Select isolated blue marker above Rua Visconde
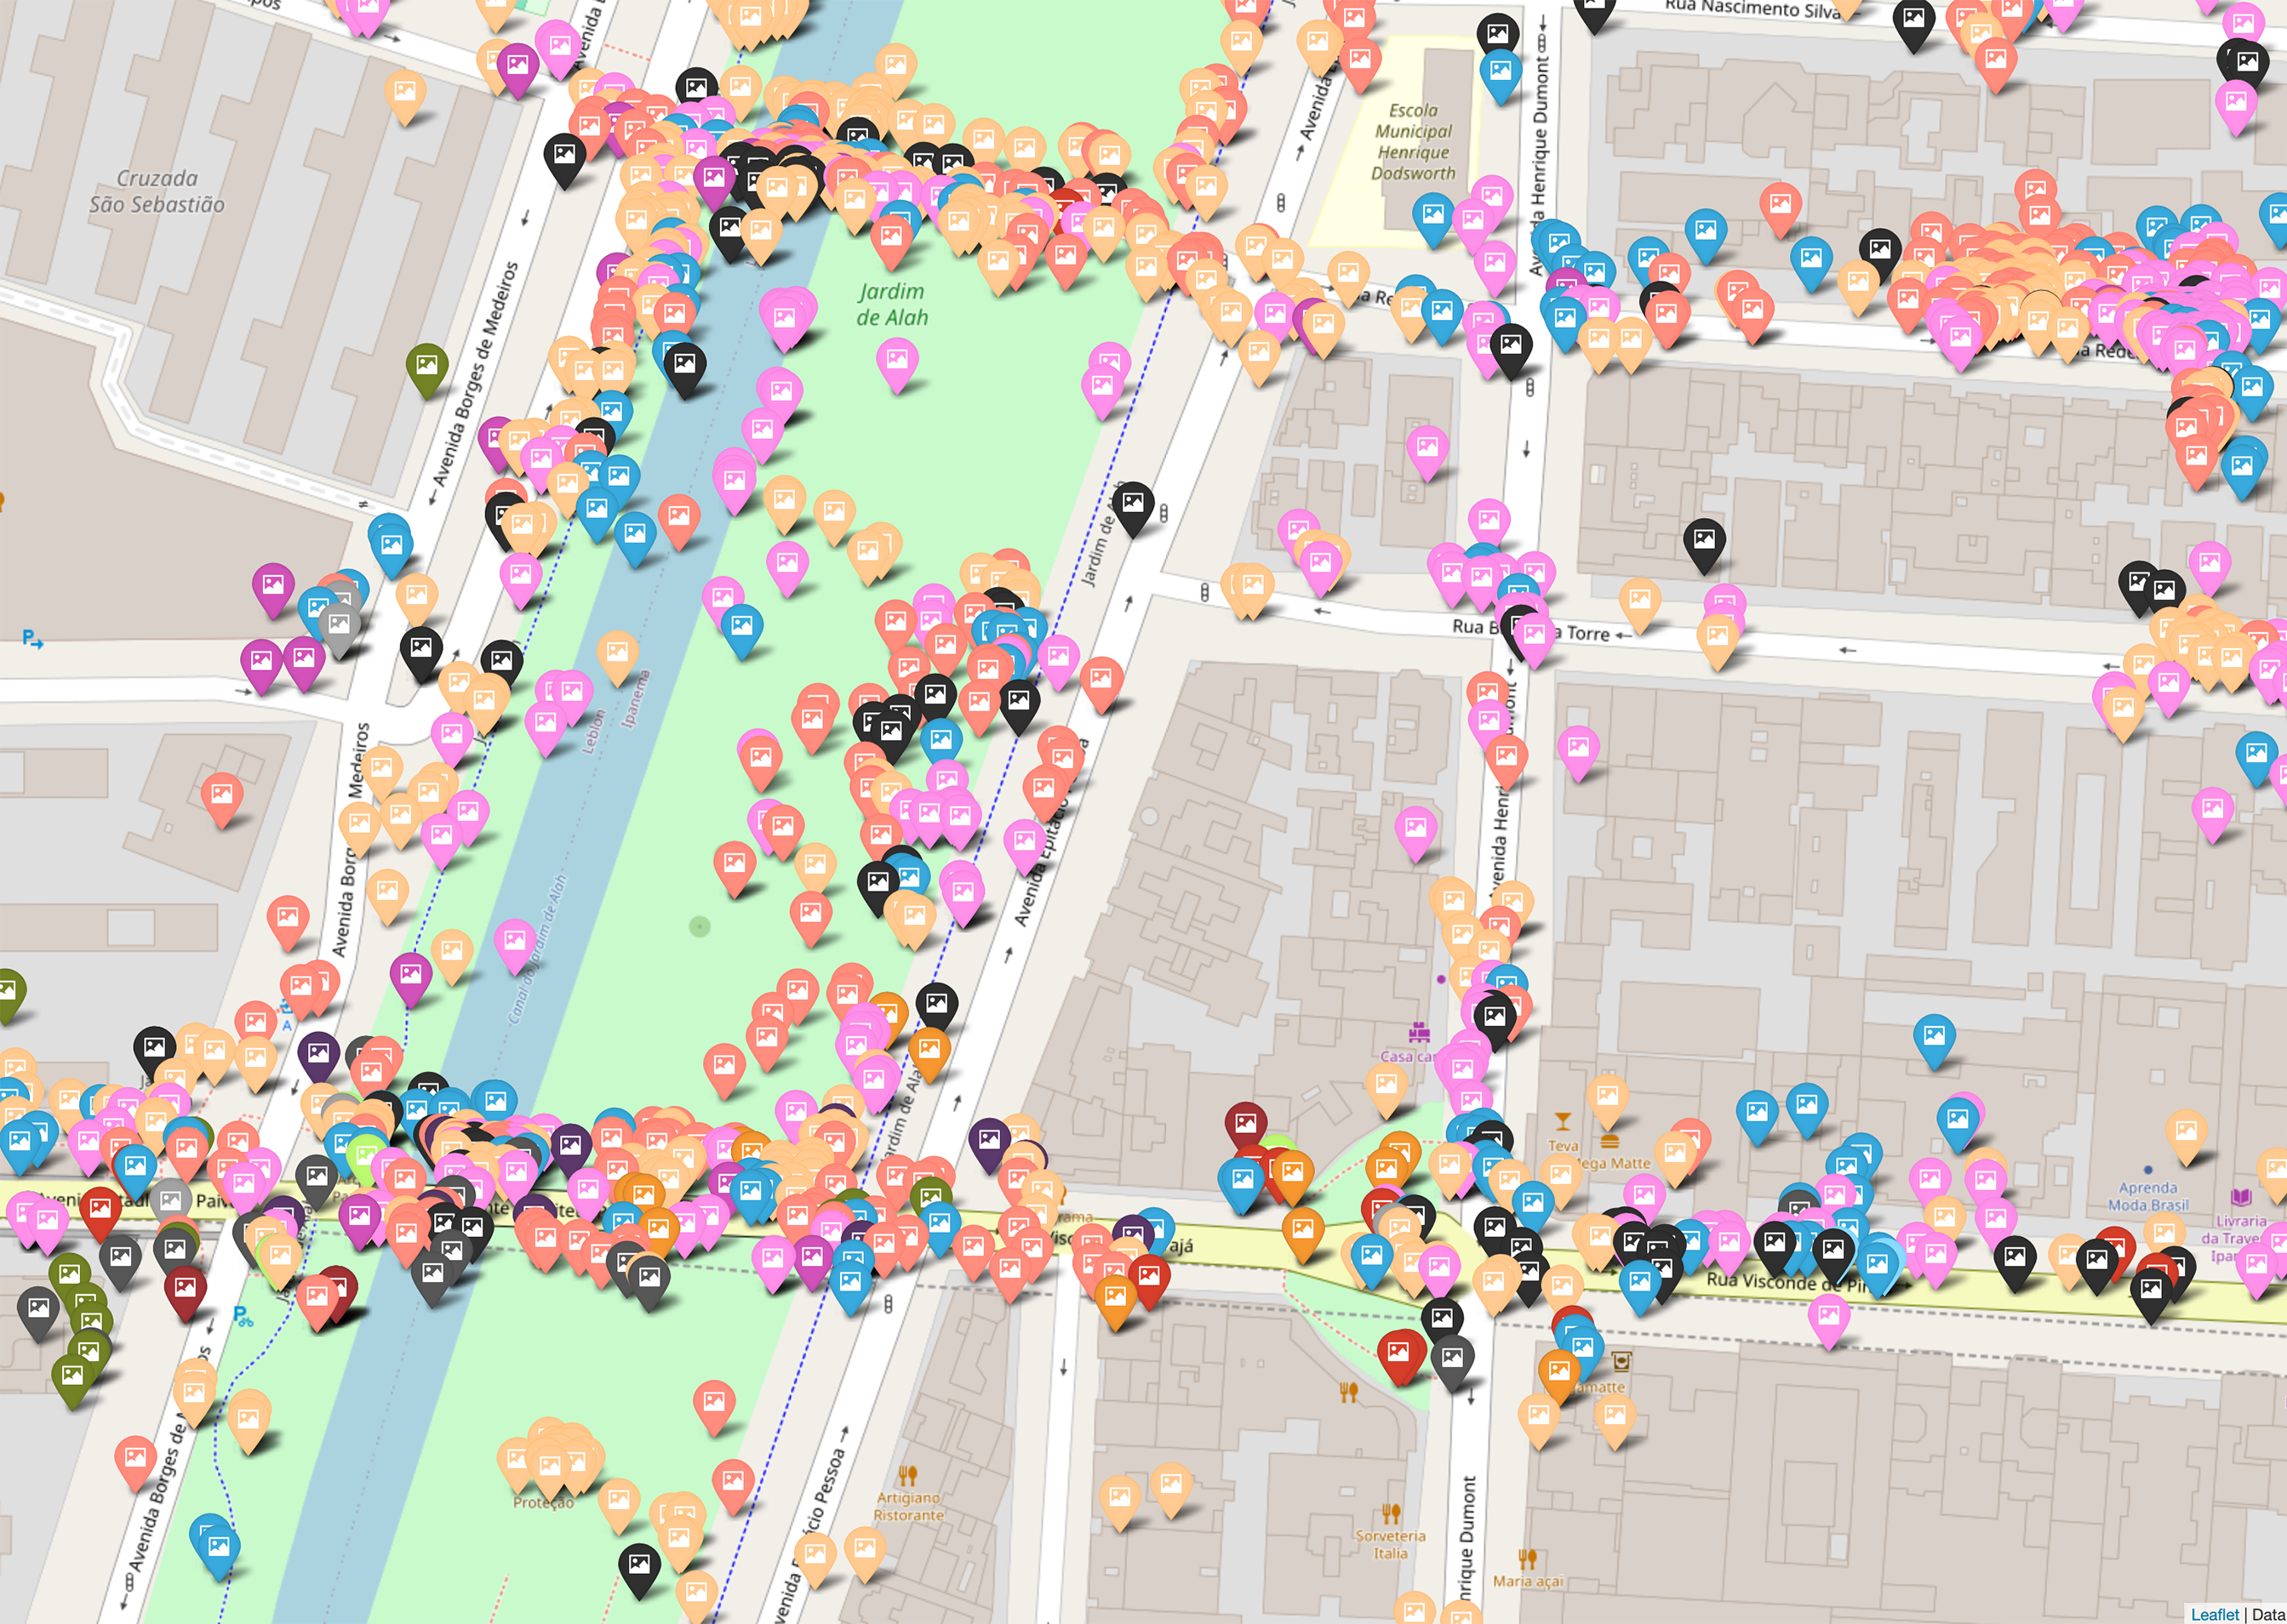The height and width of the screenshot is (1624, 2287). (x=1934, y=1037)
